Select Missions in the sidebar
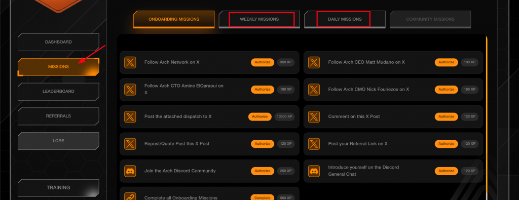This screenshot has height=200, width=519. point(58,67)
